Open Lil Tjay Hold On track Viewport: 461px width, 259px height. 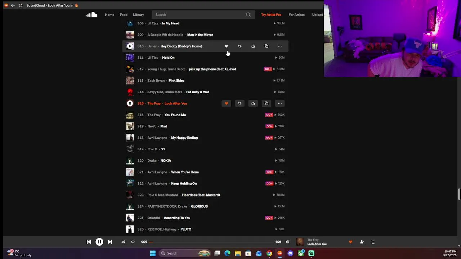click(168, 58)
